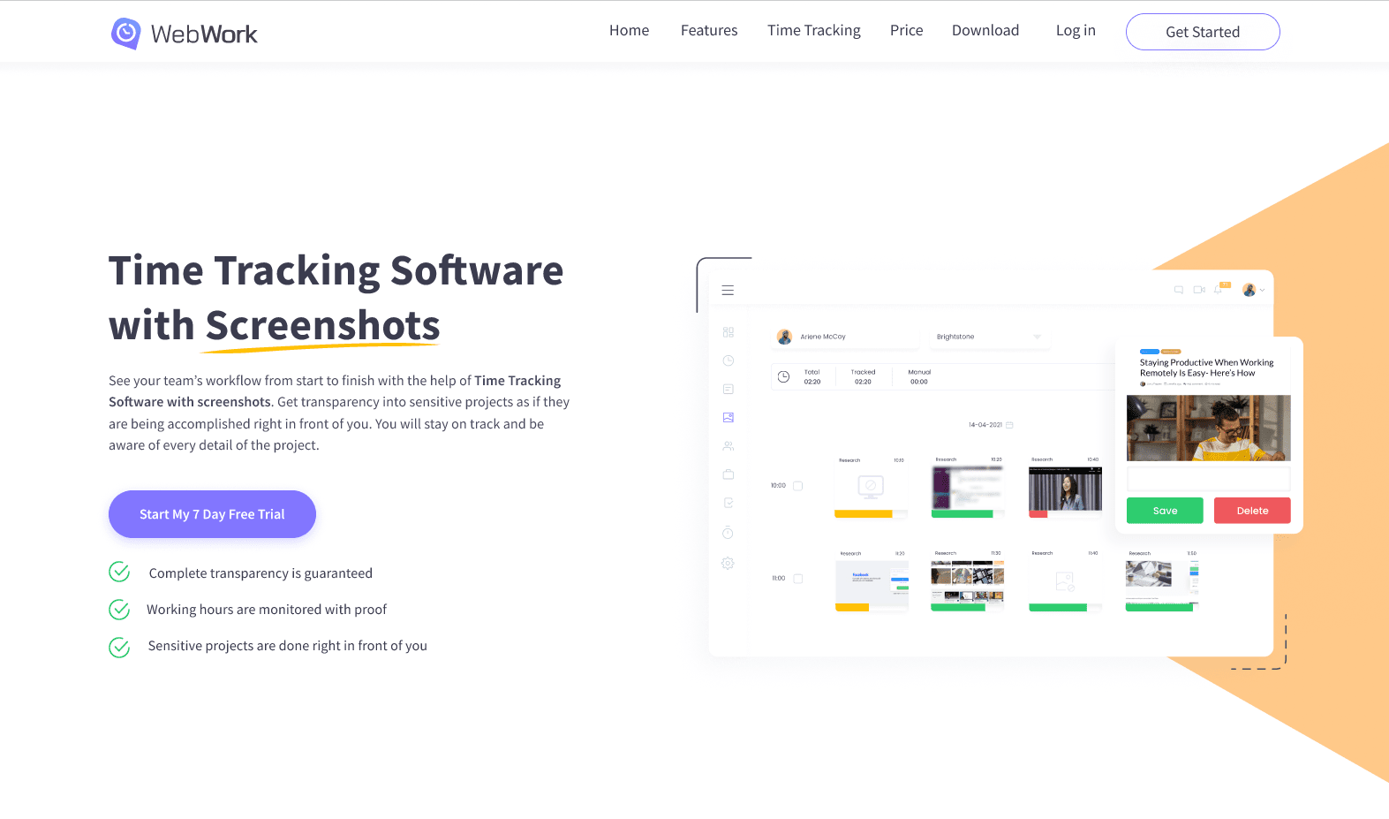
Task: Click the WebWork brand name text
Action: [204, 34]
